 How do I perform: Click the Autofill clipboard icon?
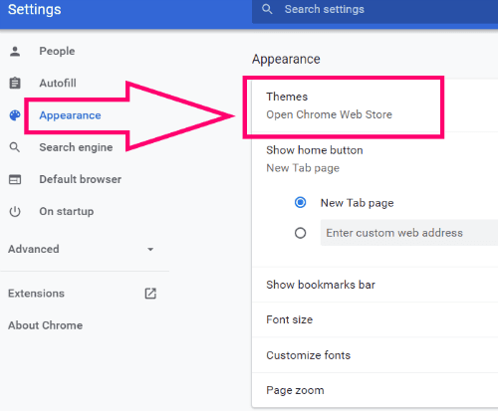coord(15,83)
